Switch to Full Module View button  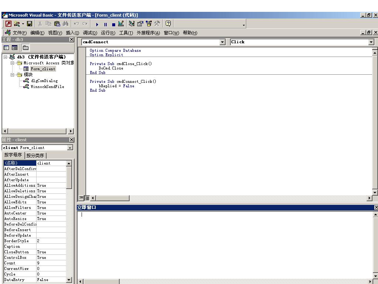[x=87, y=198]
